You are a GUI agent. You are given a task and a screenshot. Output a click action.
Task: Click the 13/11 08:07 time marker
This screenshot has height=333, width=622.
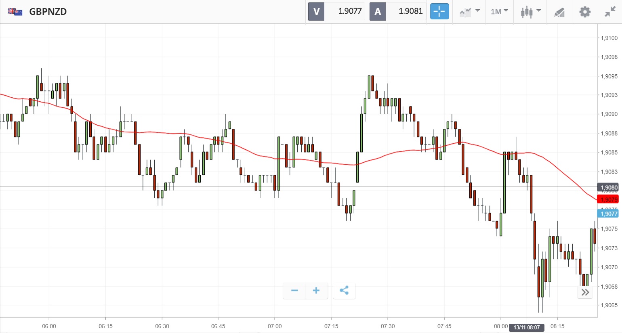coord(526,327)
